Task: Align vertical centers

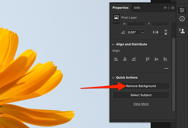Action: (x=156, y=59)
